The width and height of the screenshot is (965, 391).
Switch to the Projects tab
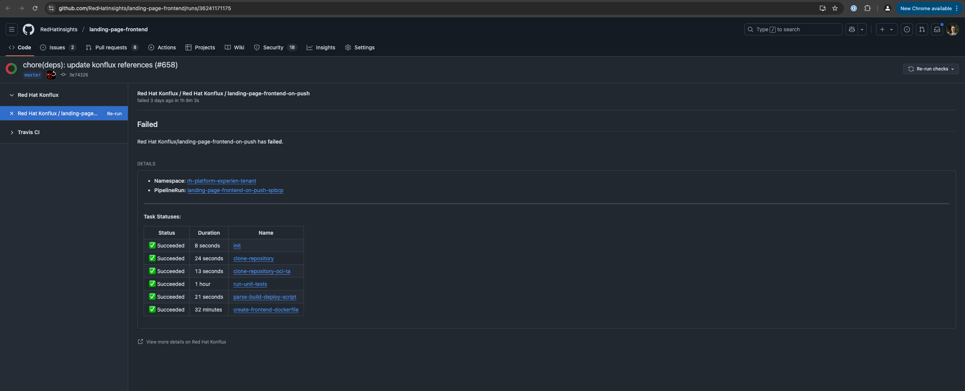[x=200, y=47]
